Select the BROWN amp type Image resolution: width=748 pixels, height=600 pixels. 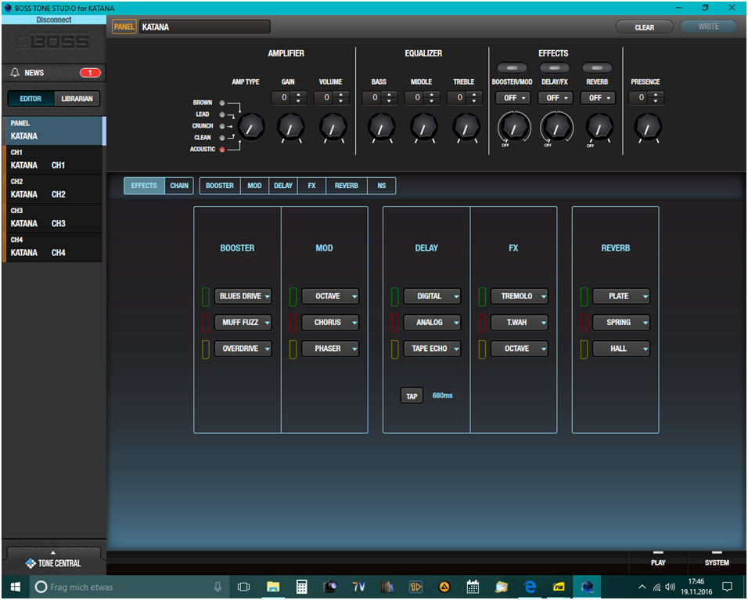[x=222, y=103]
